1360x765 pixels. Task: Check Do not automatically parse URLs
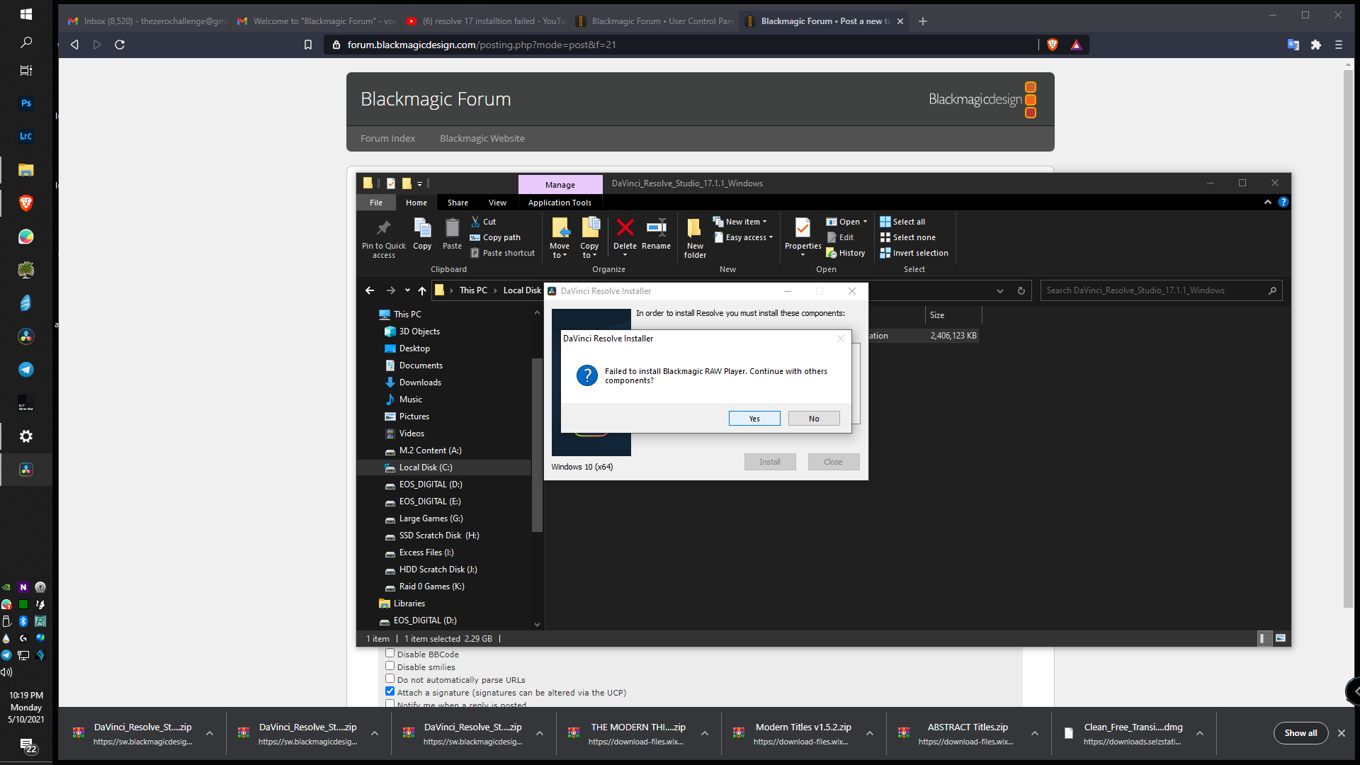(x=390, y=679)
